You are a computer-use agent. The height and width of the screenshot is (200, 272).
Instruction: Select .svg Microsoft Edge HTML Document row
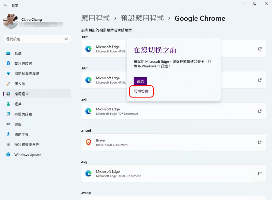(174, 173)
